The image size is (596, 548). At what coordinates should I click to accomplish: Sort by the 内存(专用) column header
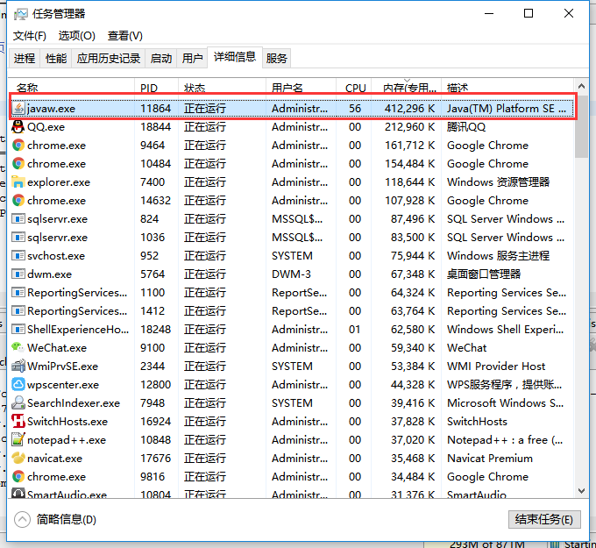(407, 86)
